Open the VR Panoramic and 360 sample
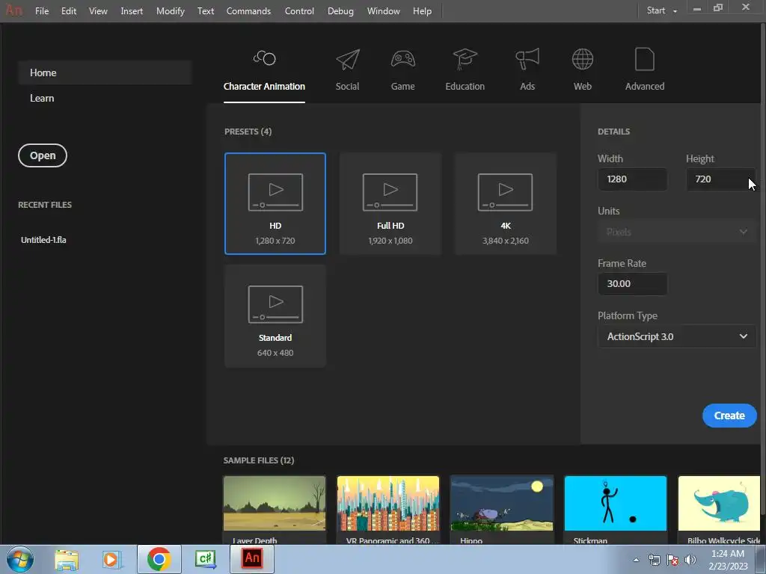766x574 pixels. 388,510
